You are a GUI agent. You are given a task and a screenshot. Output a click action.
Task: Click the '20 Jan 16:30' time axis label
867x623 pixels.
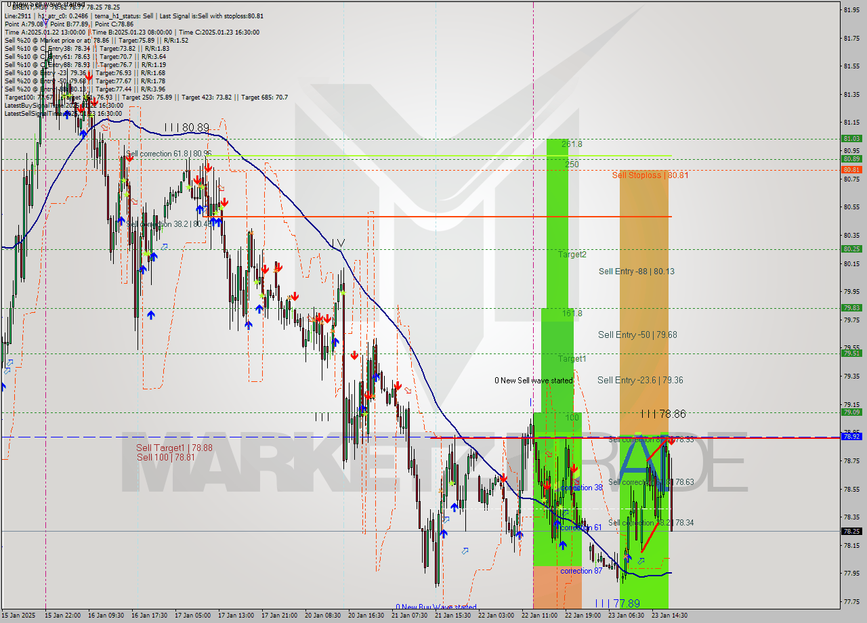coord(366,616)
